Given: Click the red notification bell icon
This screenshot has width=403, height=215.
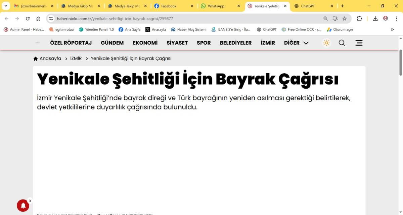Looking at the screenshot, I should [23, 205].
